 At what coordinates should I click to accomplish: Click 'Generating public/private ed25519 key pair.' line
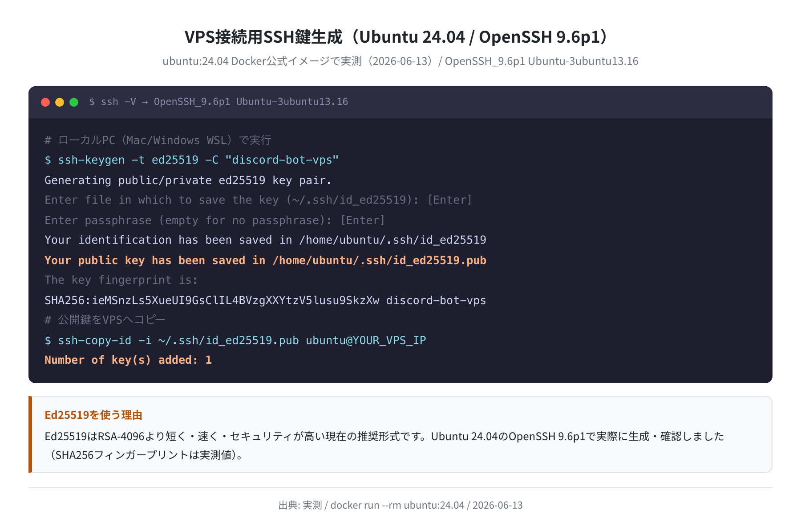(x=188, y=180)
